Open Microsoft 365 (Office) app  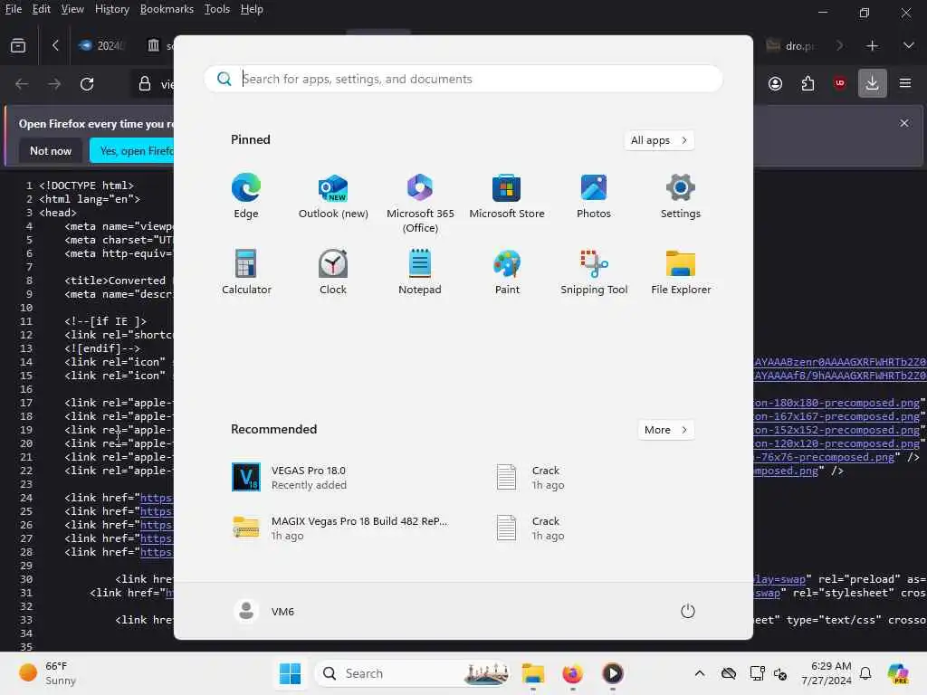tap(420, 203)
